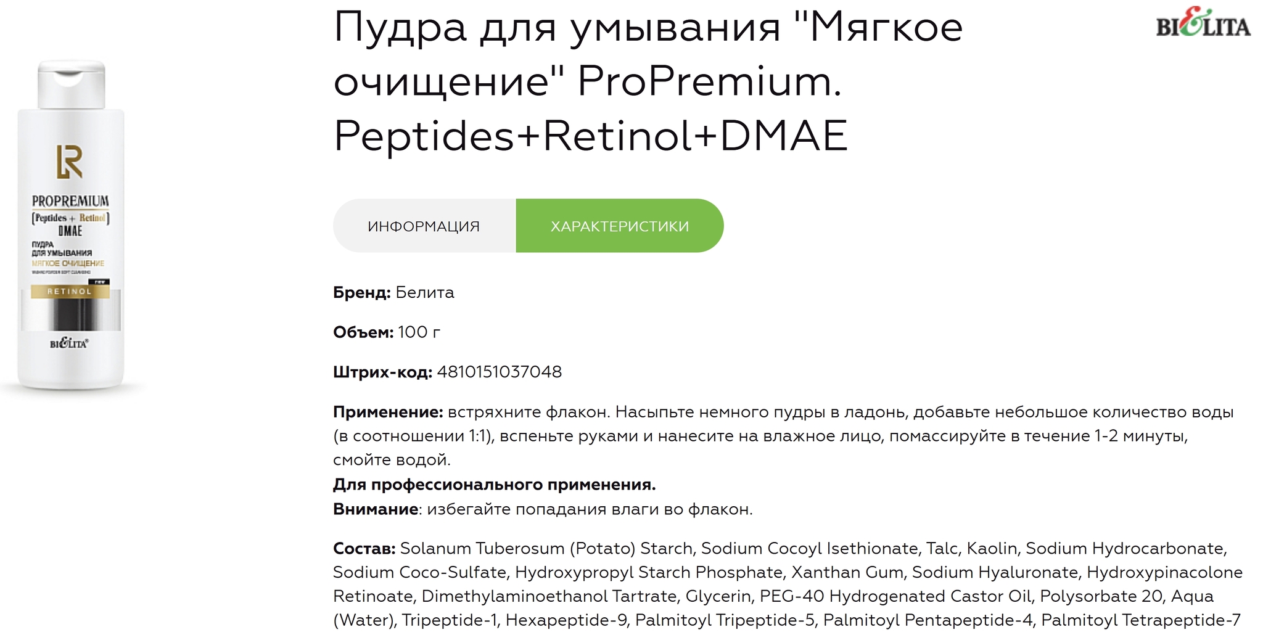Click 'Для профессионального применения' bold text
This screenshot has height=640, width=1263.
click(495, 485)
